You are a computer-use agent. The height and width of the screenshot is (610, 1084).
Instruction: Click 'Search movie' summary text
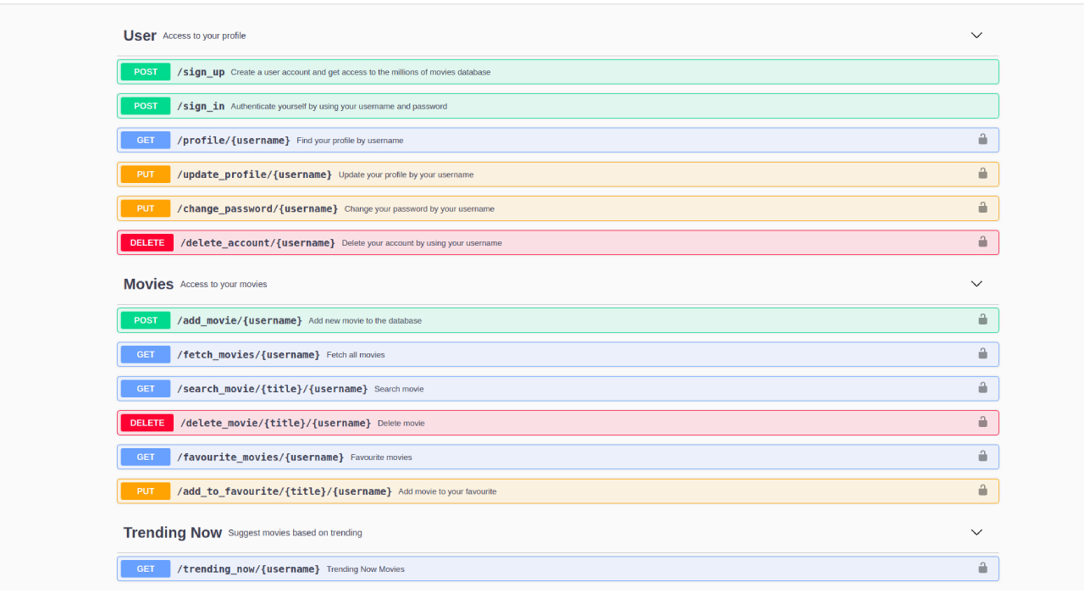pyautogui.click(x=399, y=389)
